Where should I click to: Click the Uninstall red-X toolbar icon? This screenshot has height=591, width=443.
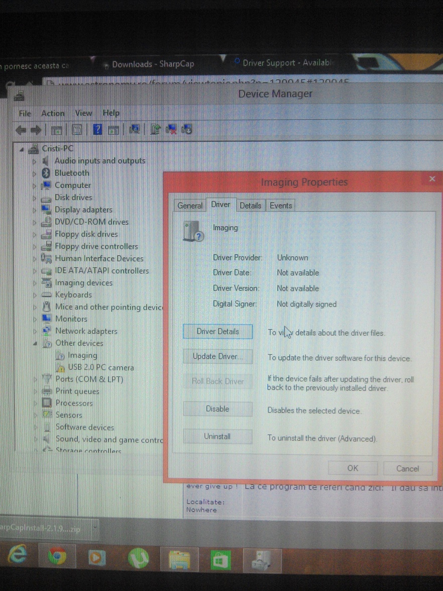coord(171,129)
